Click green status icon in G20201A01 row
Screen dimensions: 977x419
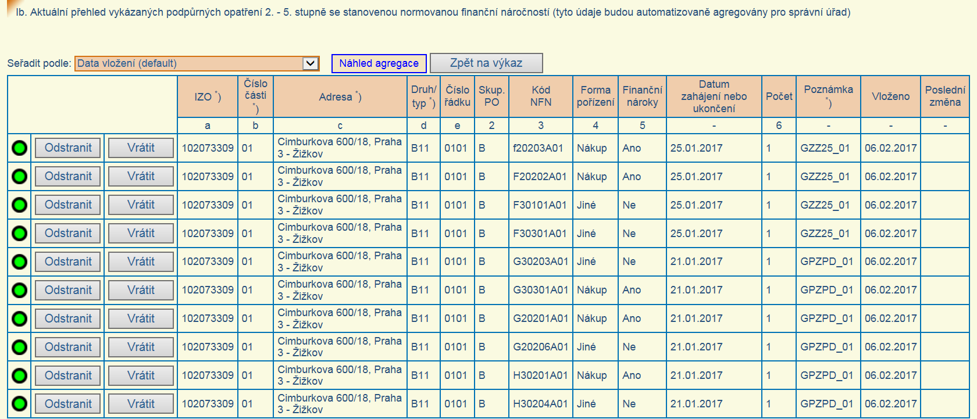click(x=19, y=319)
